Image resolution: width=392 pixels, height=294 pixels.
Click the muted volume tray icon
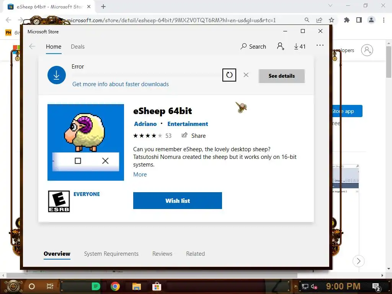pos(314,286)
